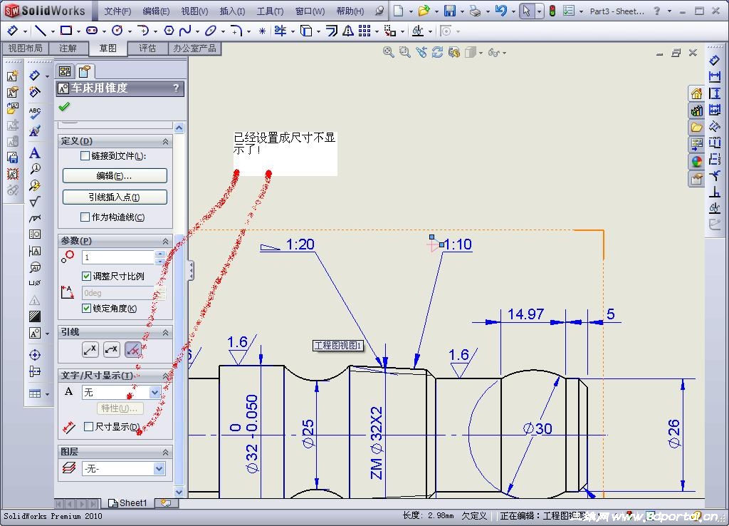Open the 图层 -无- dropdown

click(x=159, y=469)
